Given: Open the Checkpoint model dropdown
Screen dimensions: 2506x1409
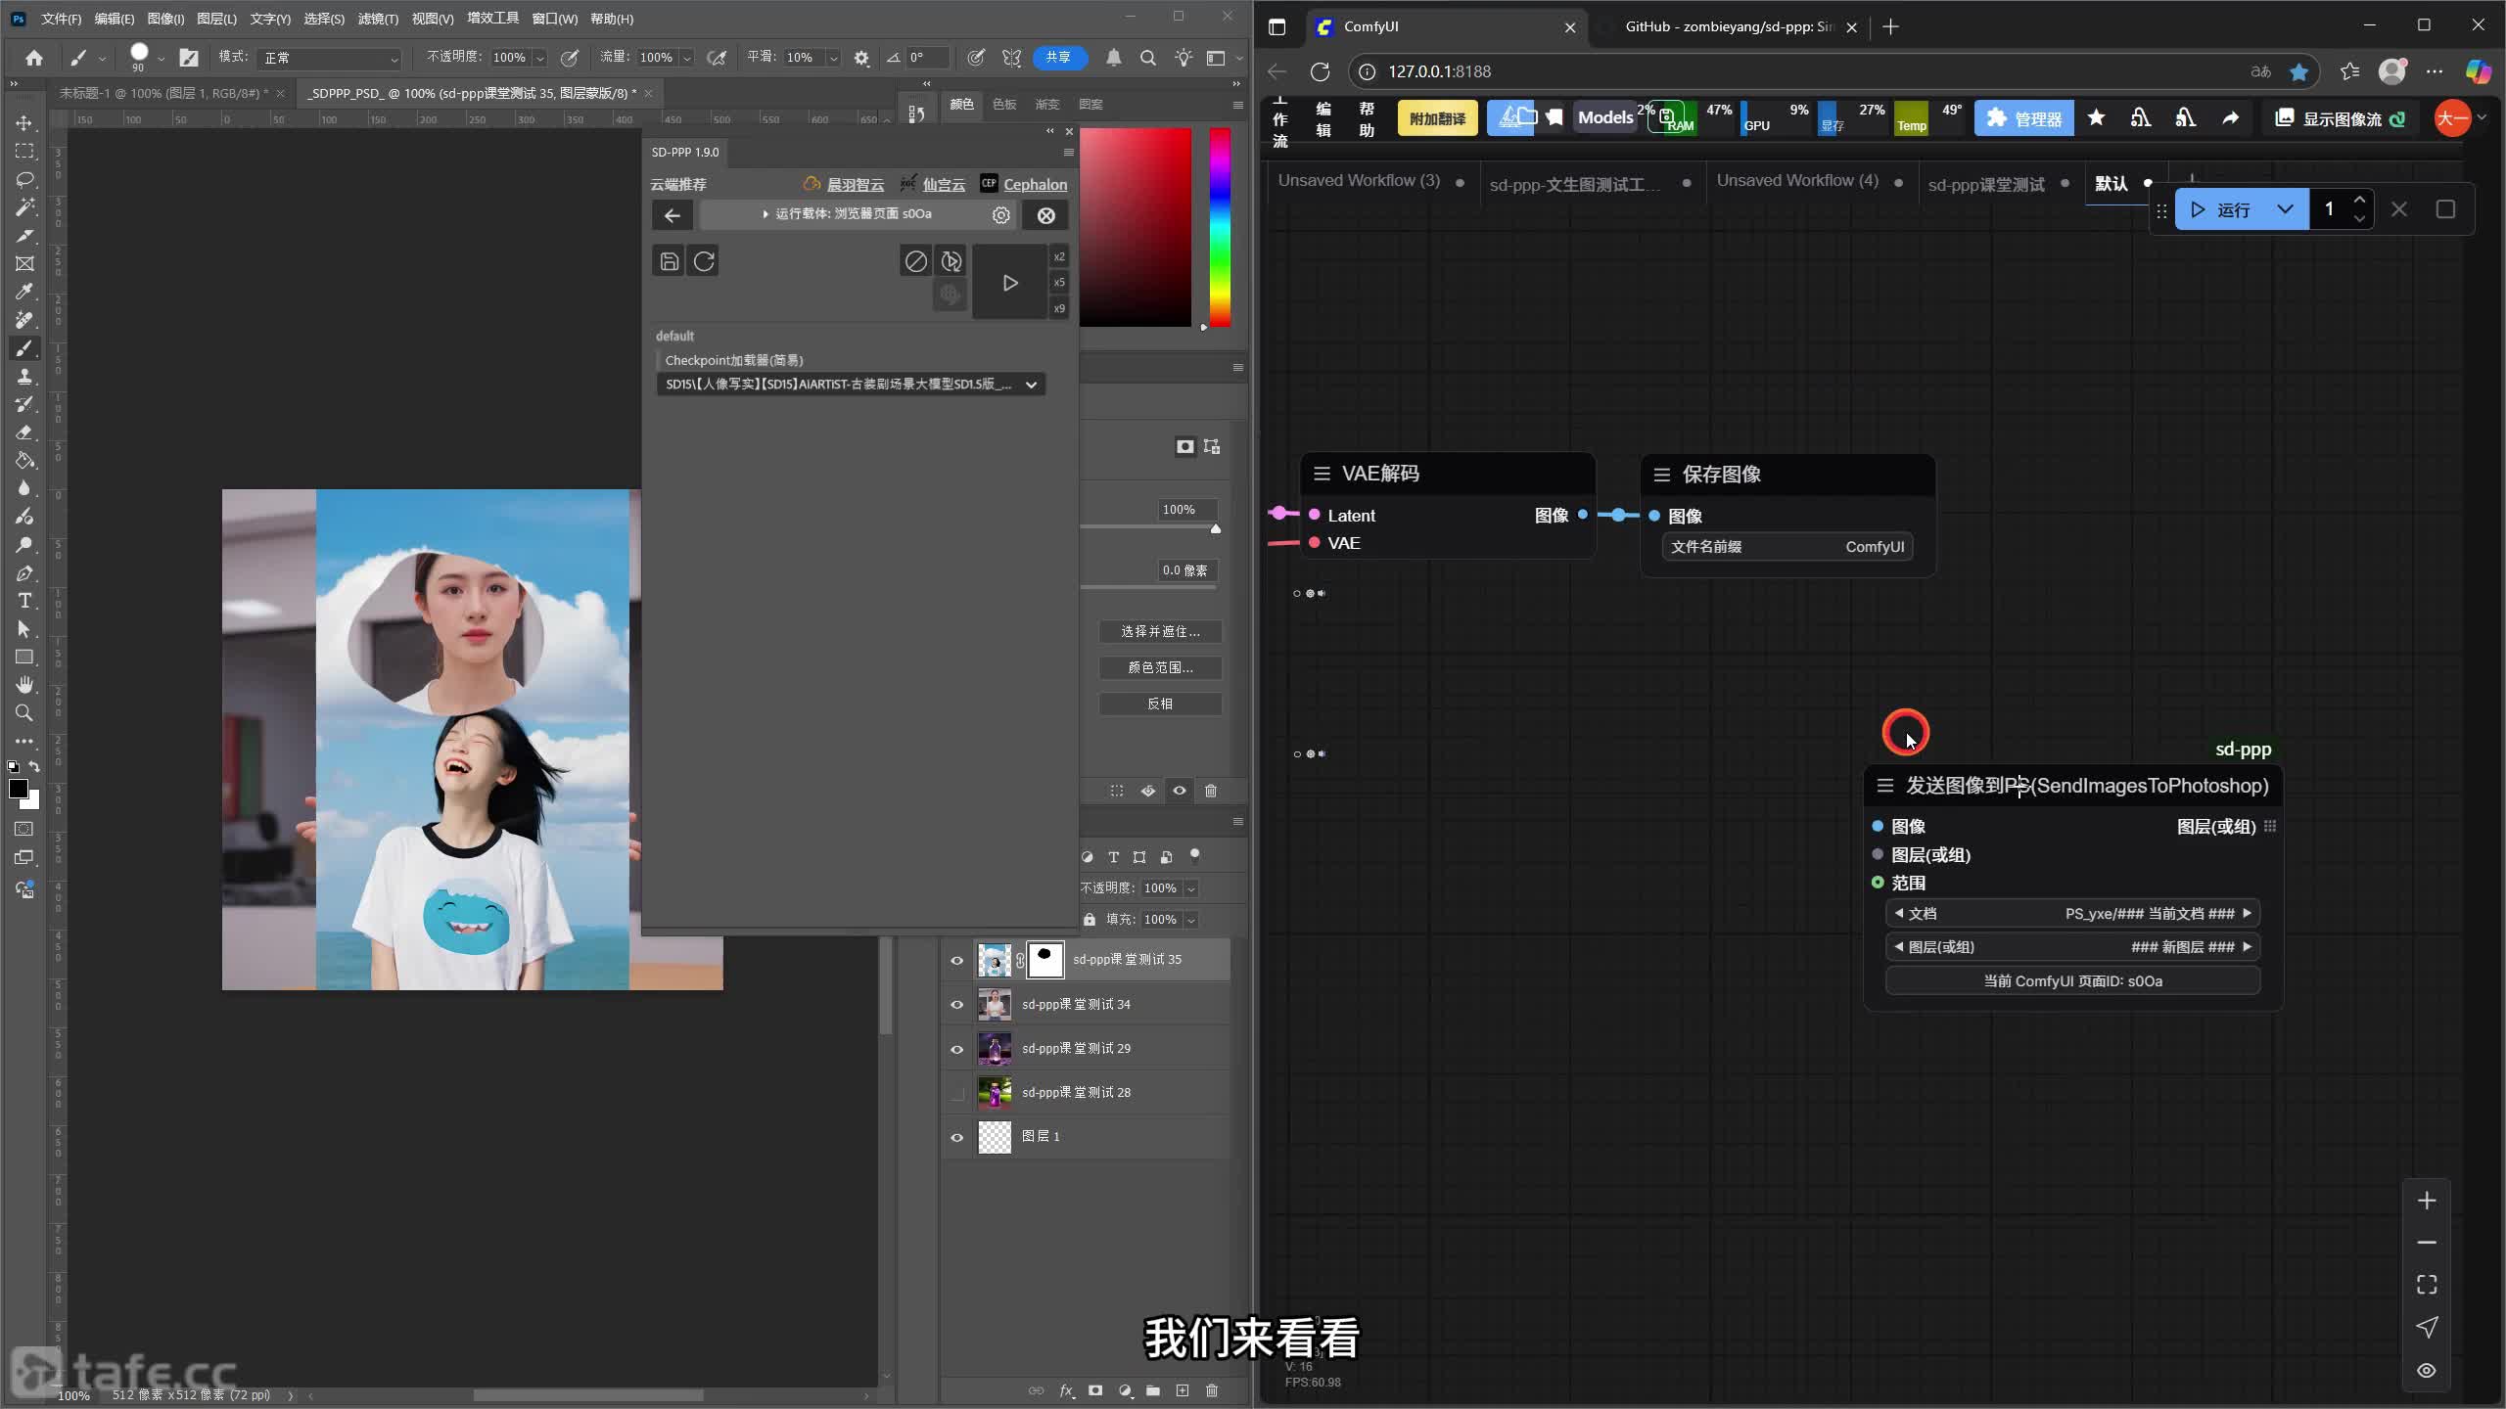Looking at the screenshot, I should (x=850, y=385).
